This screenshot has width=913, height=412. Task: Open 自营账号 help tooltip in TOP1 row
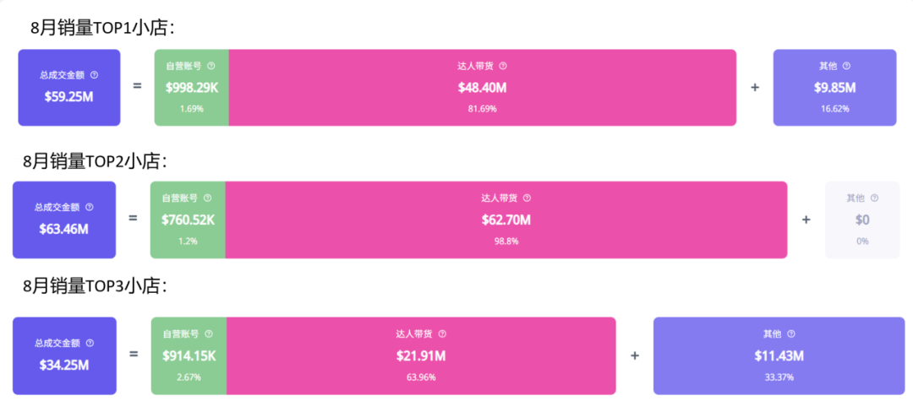(x=210, y=66)
